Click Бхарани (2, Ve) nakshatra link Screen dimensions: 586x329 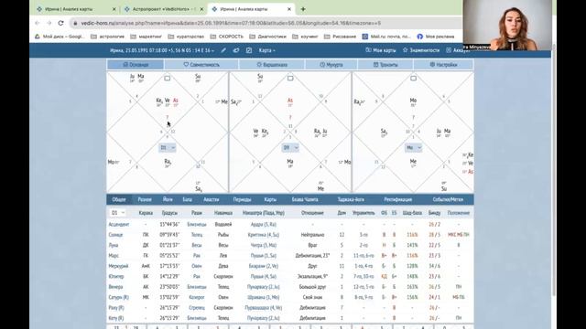pos(264,266)
